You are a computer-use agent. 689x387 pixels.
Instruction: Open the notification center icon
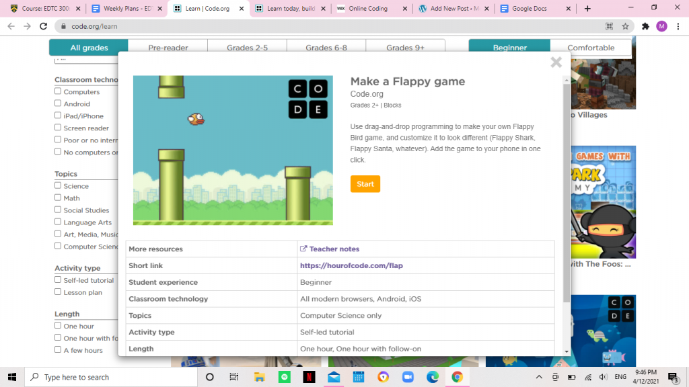click(673, 377)
